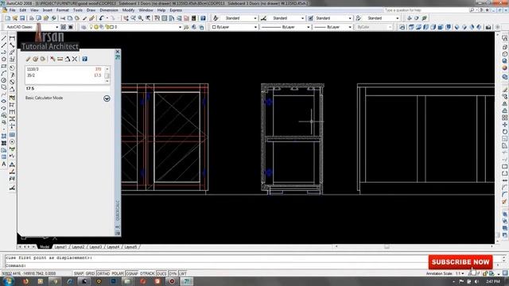509x286 pixels.
Task: Click QuickCalc Get Coordinates icon
Action: (52, 59)
